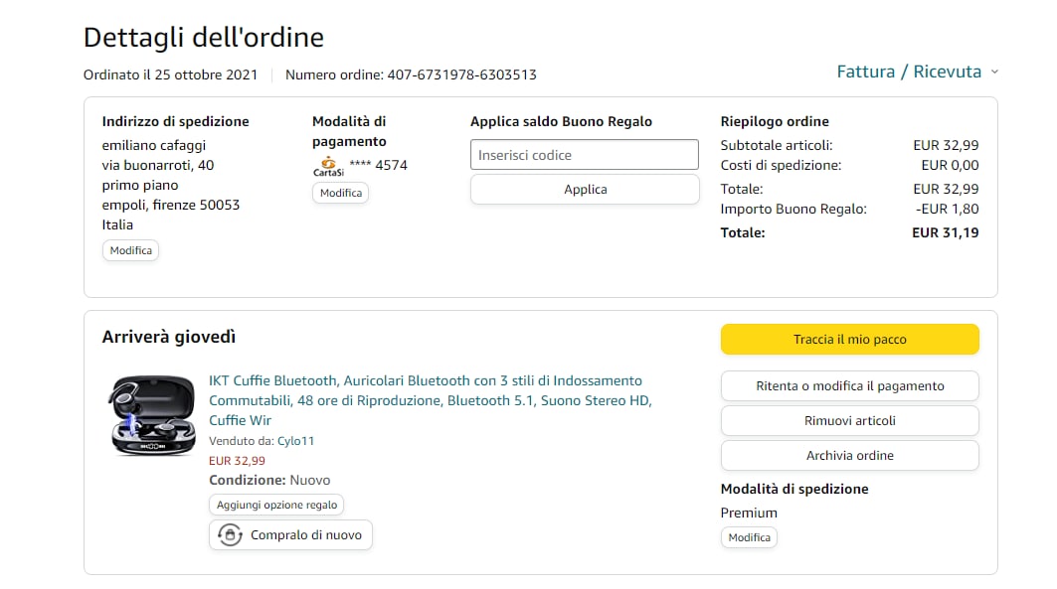Image resolution: width=1057 pixels, height=589 pixels.
Task: Click the reorder icon beside Compralo di nuovo
Action: tap(231, 535)
